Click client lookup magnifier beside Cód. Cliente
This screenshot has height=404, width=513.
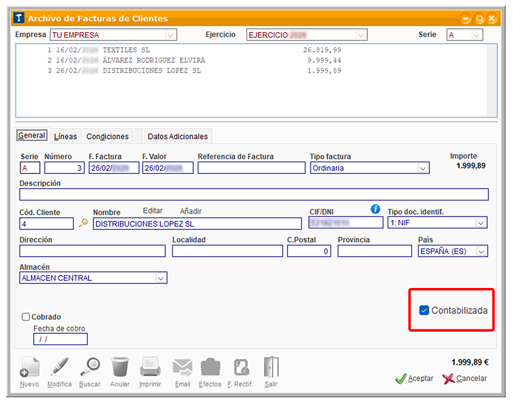coord(83,224)
